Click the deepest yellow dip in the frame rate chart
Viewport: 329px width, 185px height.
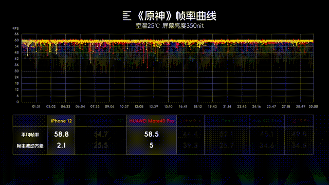[x=90, y=63]
